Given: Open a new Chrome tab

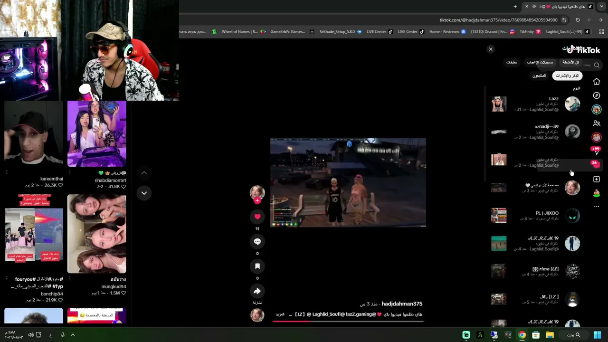Looking at the screenshot, I should click(x=515, y=6).
